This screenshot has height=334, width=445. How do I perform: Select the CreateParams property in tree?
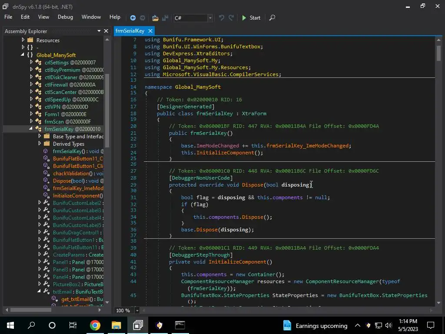click(x=78, y=254)
